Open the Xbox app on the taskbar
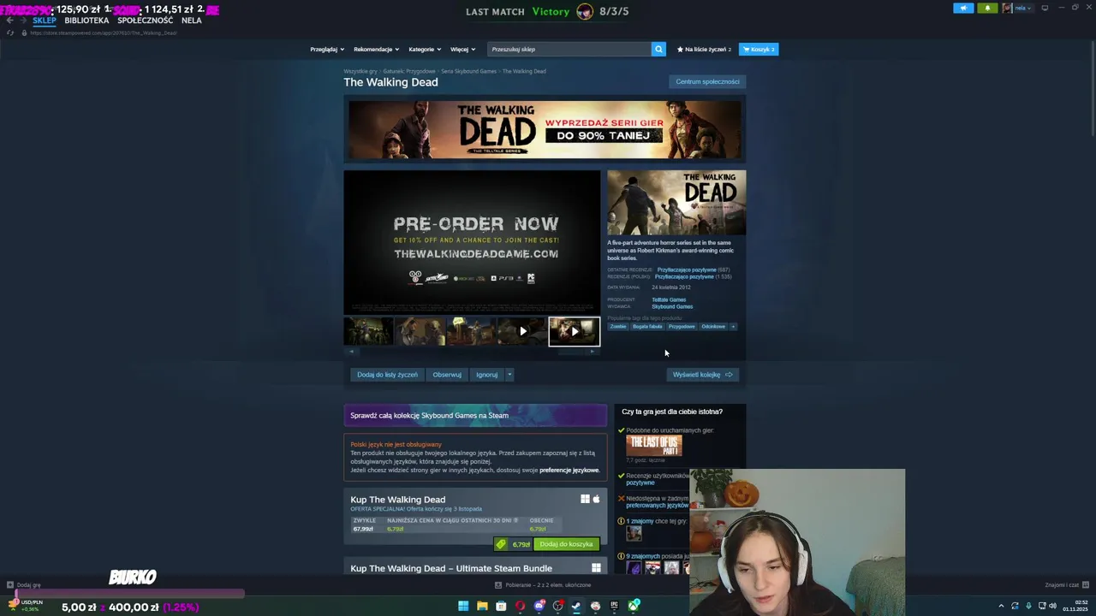 click(x=634, y=606)
